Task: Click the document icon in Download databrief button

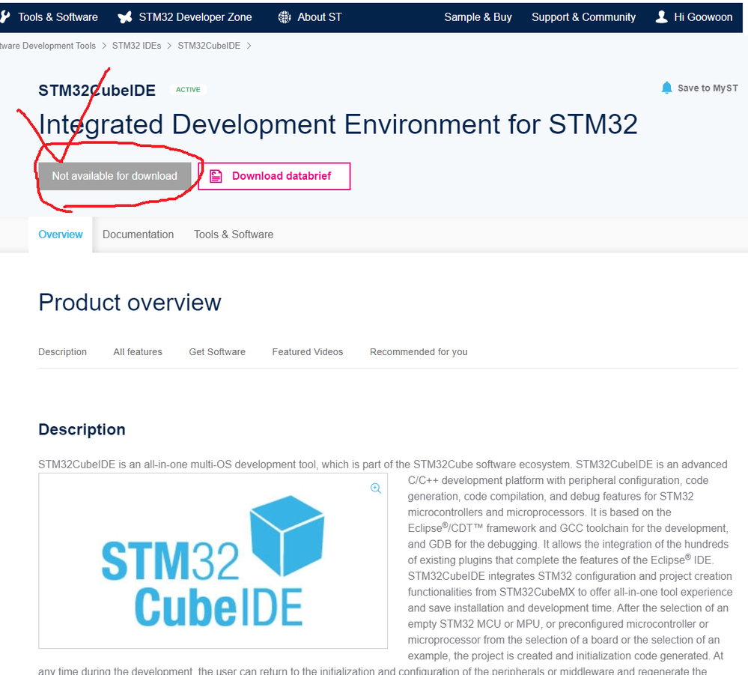Action: tap(216, 176)
